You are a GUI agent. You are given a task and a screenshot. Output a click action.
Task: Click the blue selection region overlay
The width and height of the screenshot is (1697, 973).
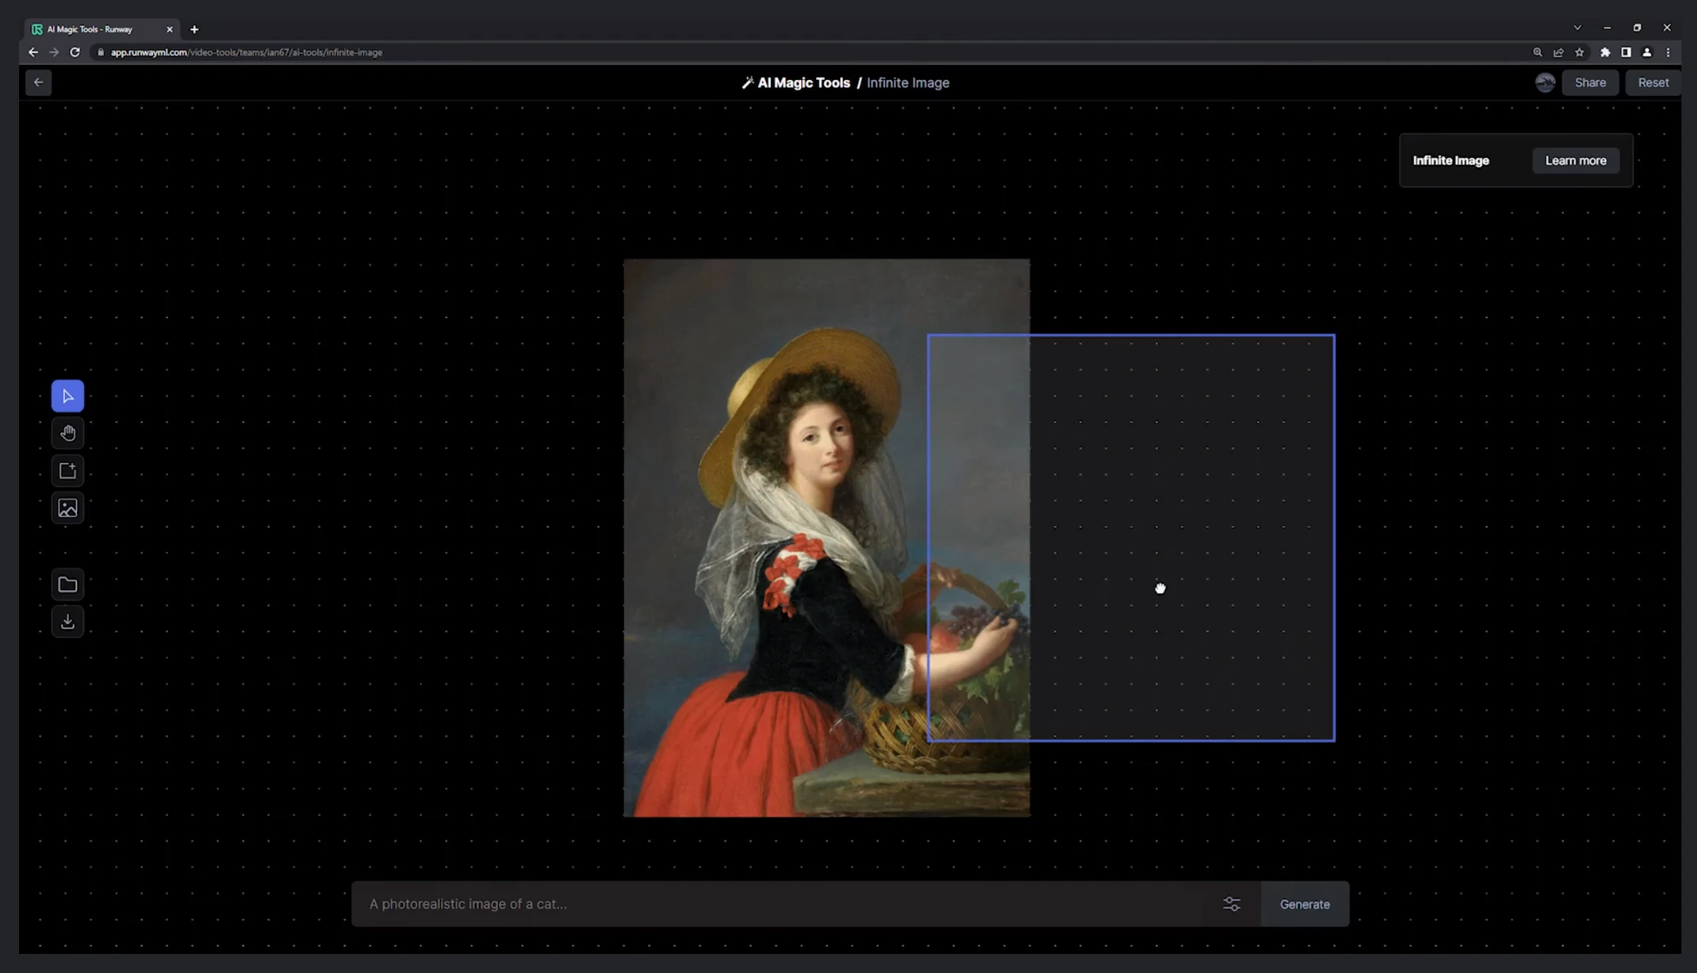point(1130,536)
